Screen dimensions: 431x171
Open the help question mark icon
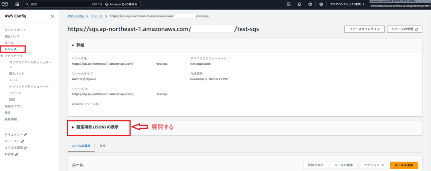click(x=310, y=4)
